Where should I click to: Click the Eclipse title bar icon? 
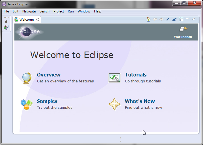(x=4, y=4)
